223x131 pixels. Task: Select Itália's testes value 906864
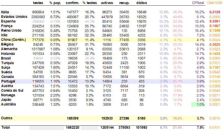pyautogui.click(x=38, y=12)
